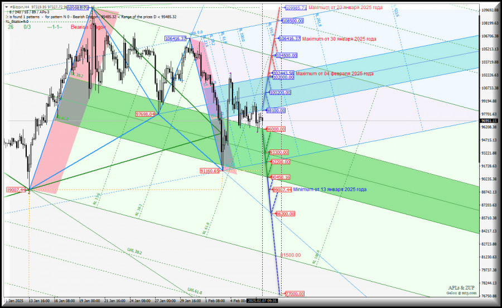Click the 'LWL 61.8' line label
The height and width of the screenshot is (308, 502).
pos(195,291)
